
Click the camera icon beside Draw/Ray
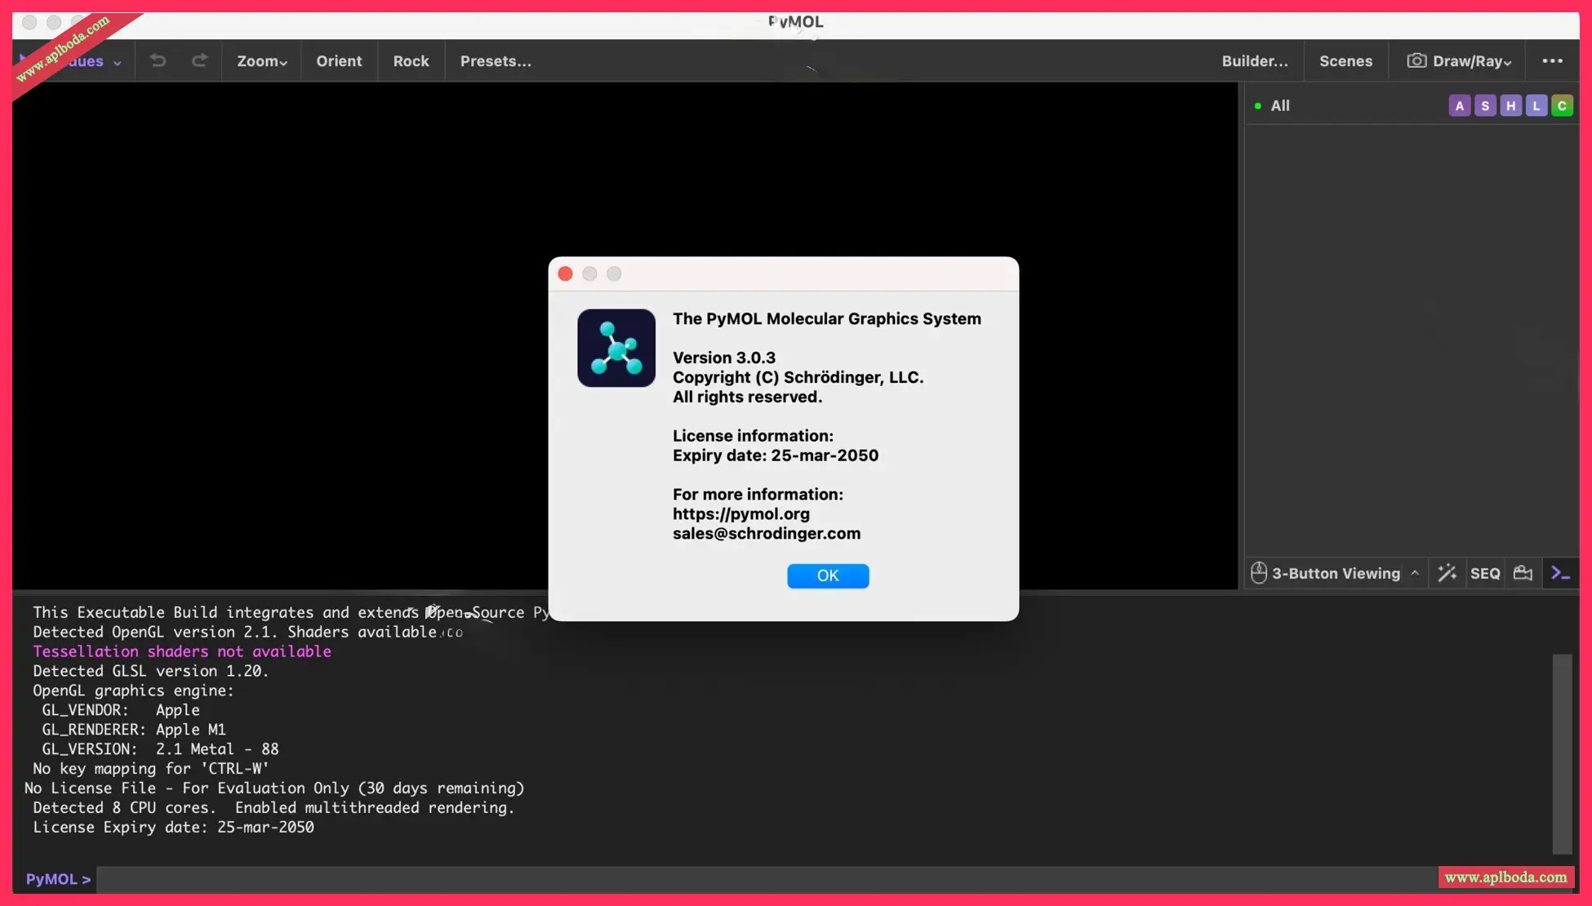point(1416,60)
